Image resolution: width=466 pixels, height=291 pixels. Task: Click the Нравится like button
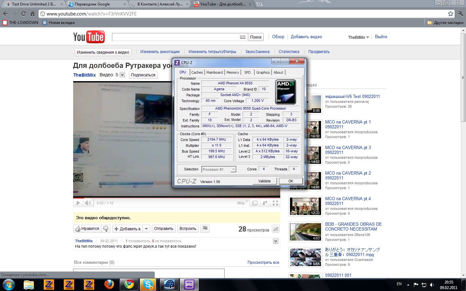87,229
